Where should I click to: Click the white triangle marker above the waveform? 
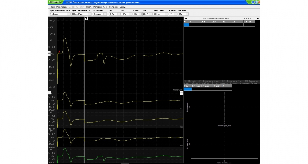[x=87, y=18]
